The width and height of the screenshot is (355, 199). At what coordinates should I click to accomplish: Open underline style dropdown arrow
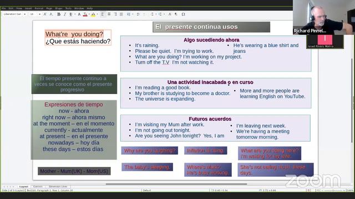click(x=75, y=14)
